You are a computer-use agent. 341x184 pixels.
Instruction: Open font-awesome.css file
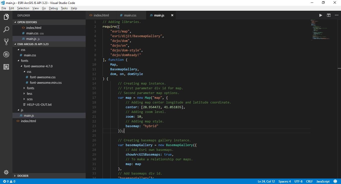[49, 77]
